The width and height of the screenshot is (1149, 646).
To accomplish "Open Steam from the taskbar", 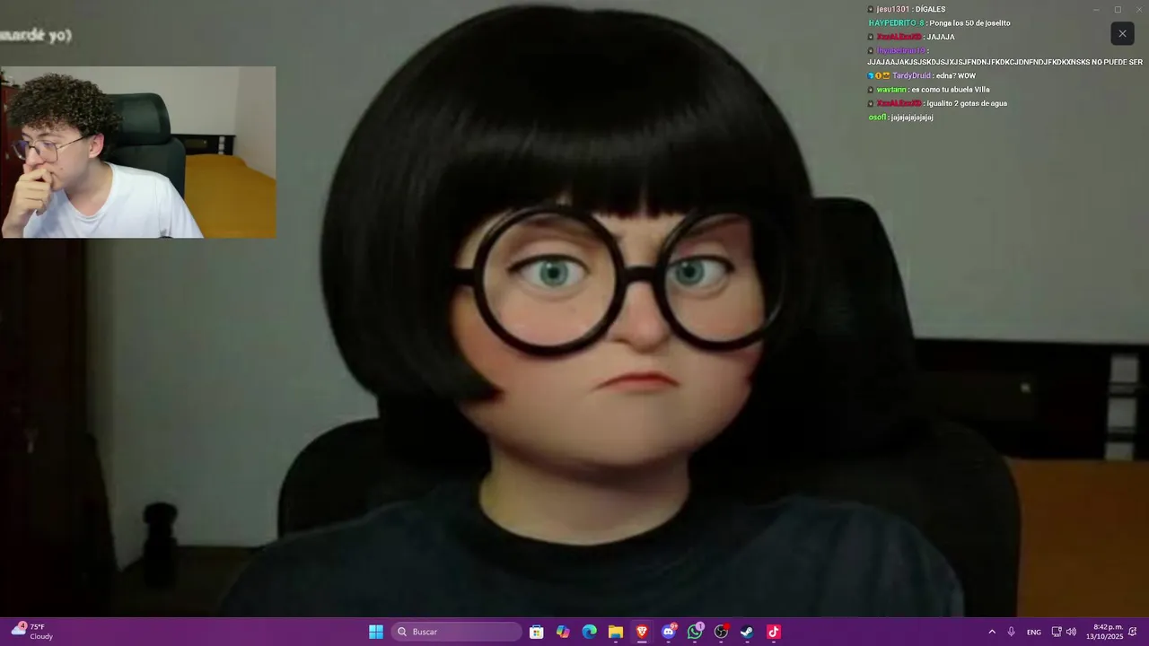I will [x=747, y=632].
